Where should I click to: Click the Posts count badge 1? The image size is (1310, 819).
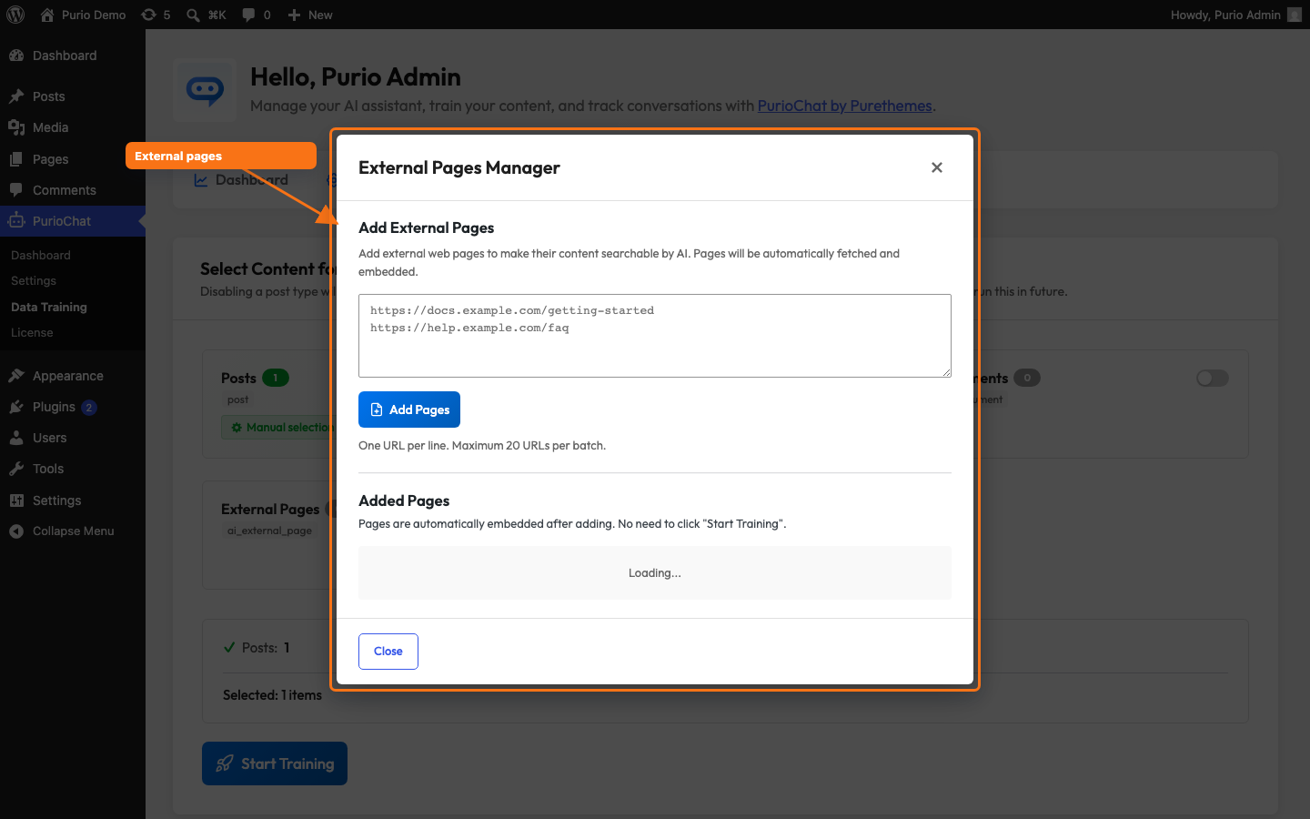276,378
